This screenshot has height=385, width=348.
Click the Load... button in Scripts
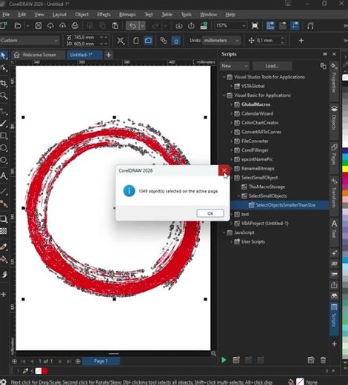tap(272, 66)
